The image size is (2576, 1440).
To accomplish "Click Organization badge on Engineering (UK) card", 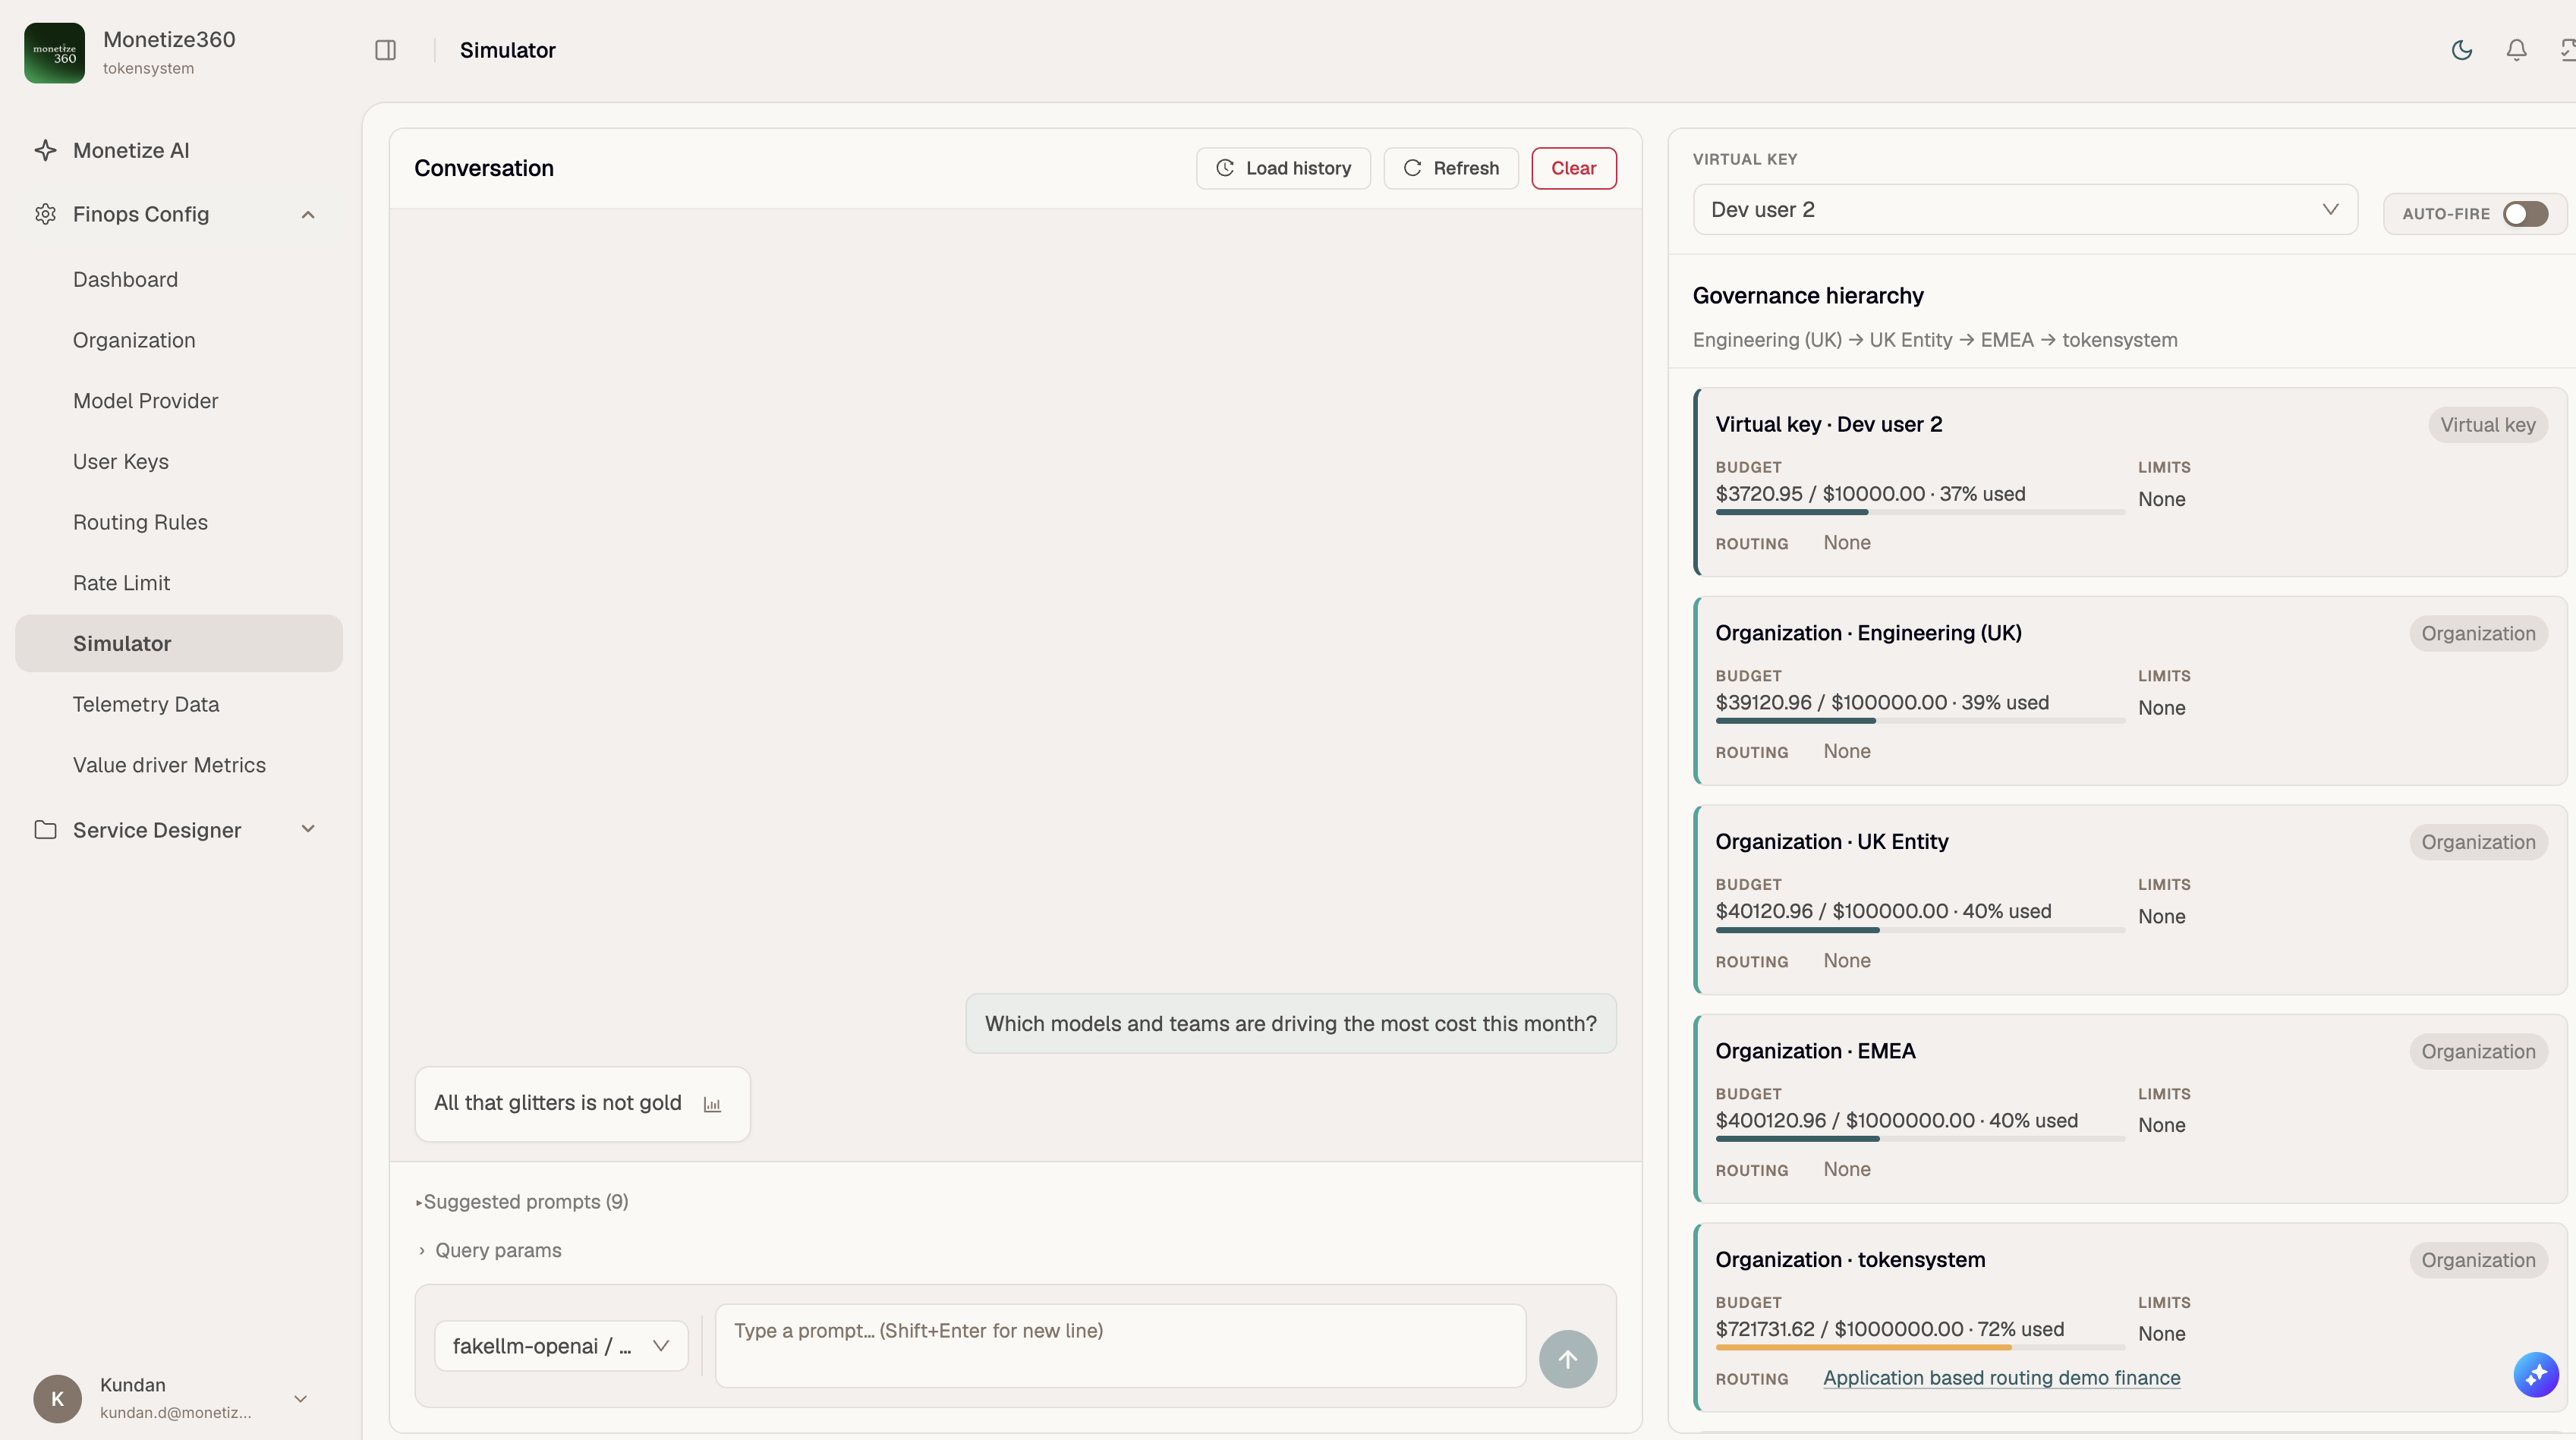I will point(2478,634).
